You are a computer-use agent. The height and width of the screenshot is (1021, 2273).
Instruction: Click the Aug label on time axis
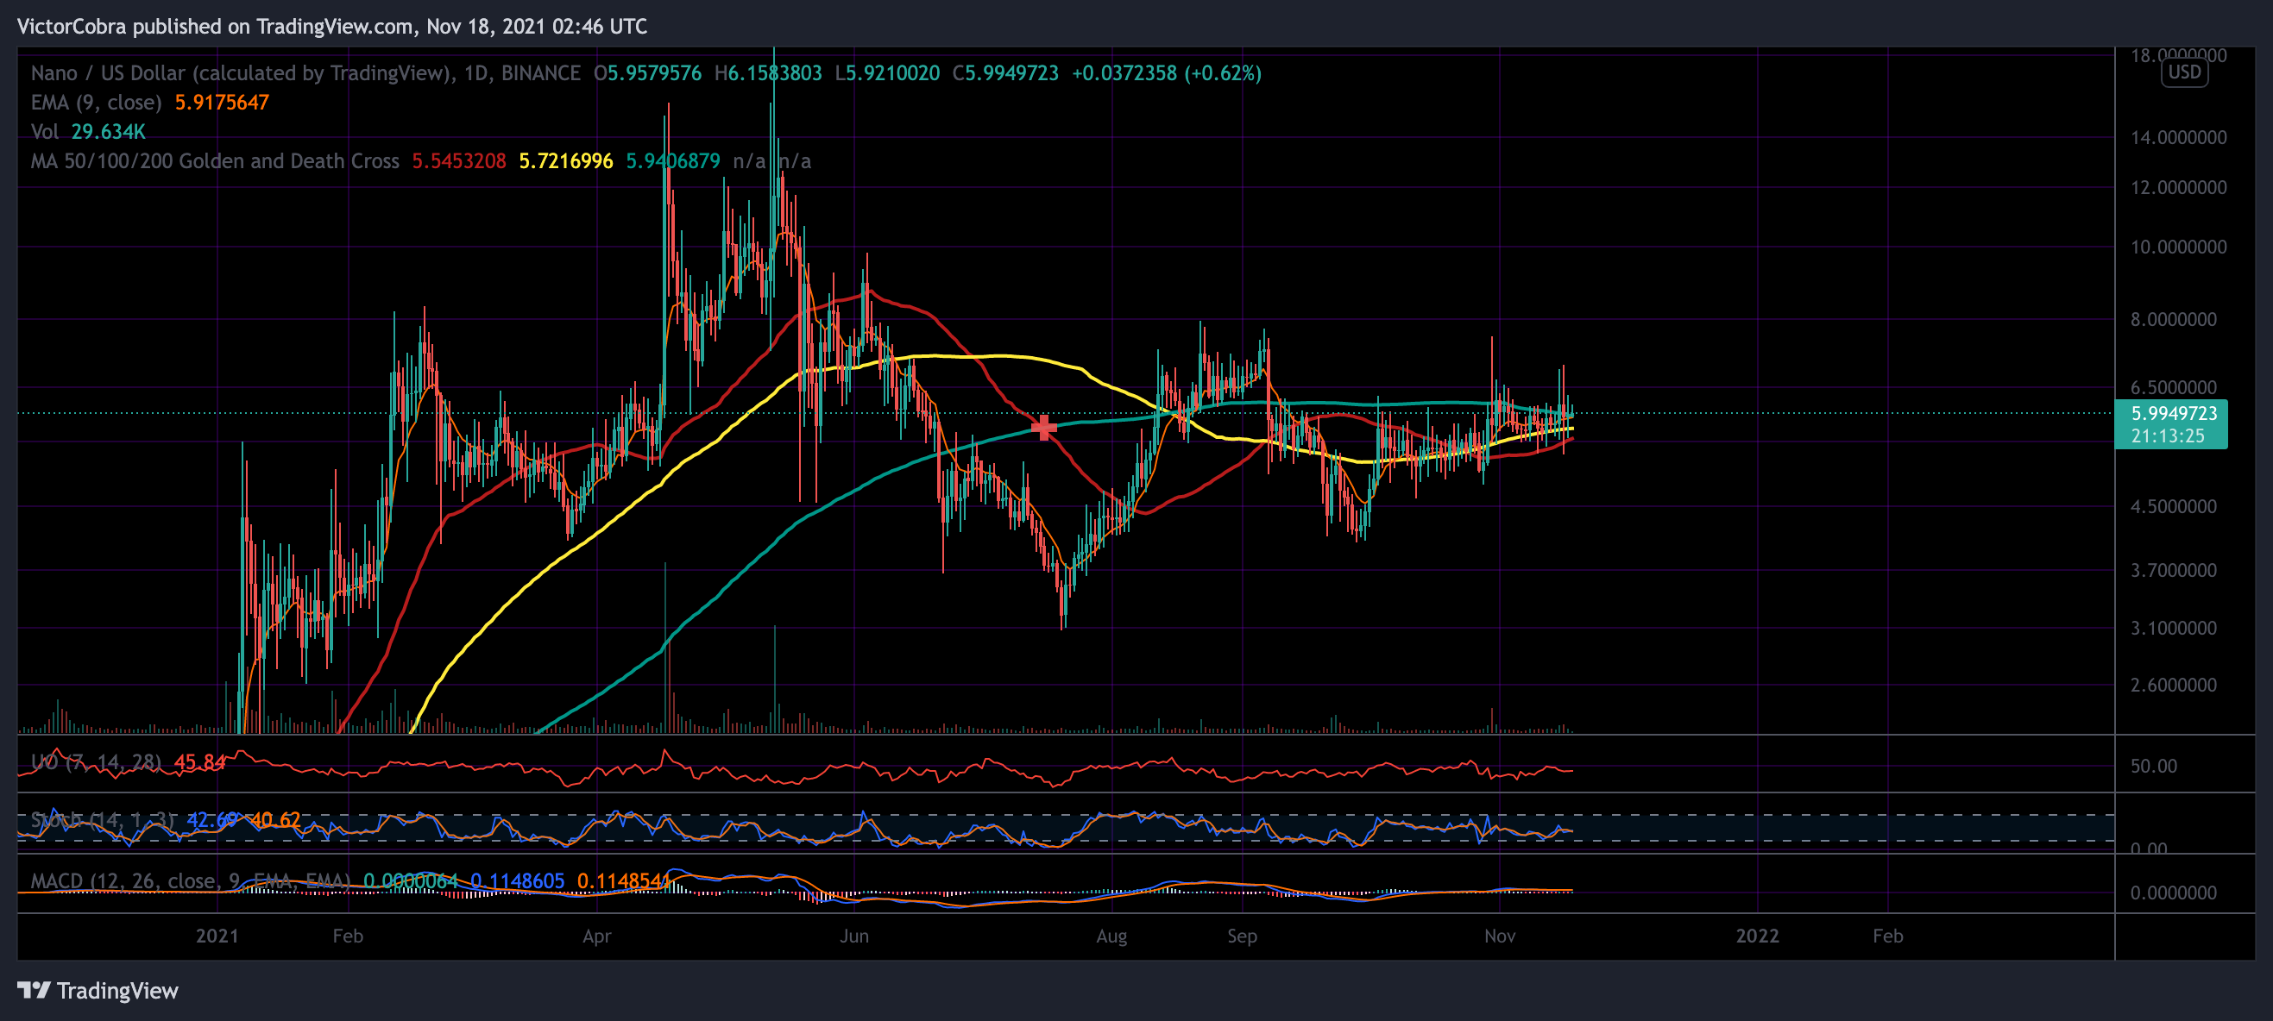(x=1111, y=936)
